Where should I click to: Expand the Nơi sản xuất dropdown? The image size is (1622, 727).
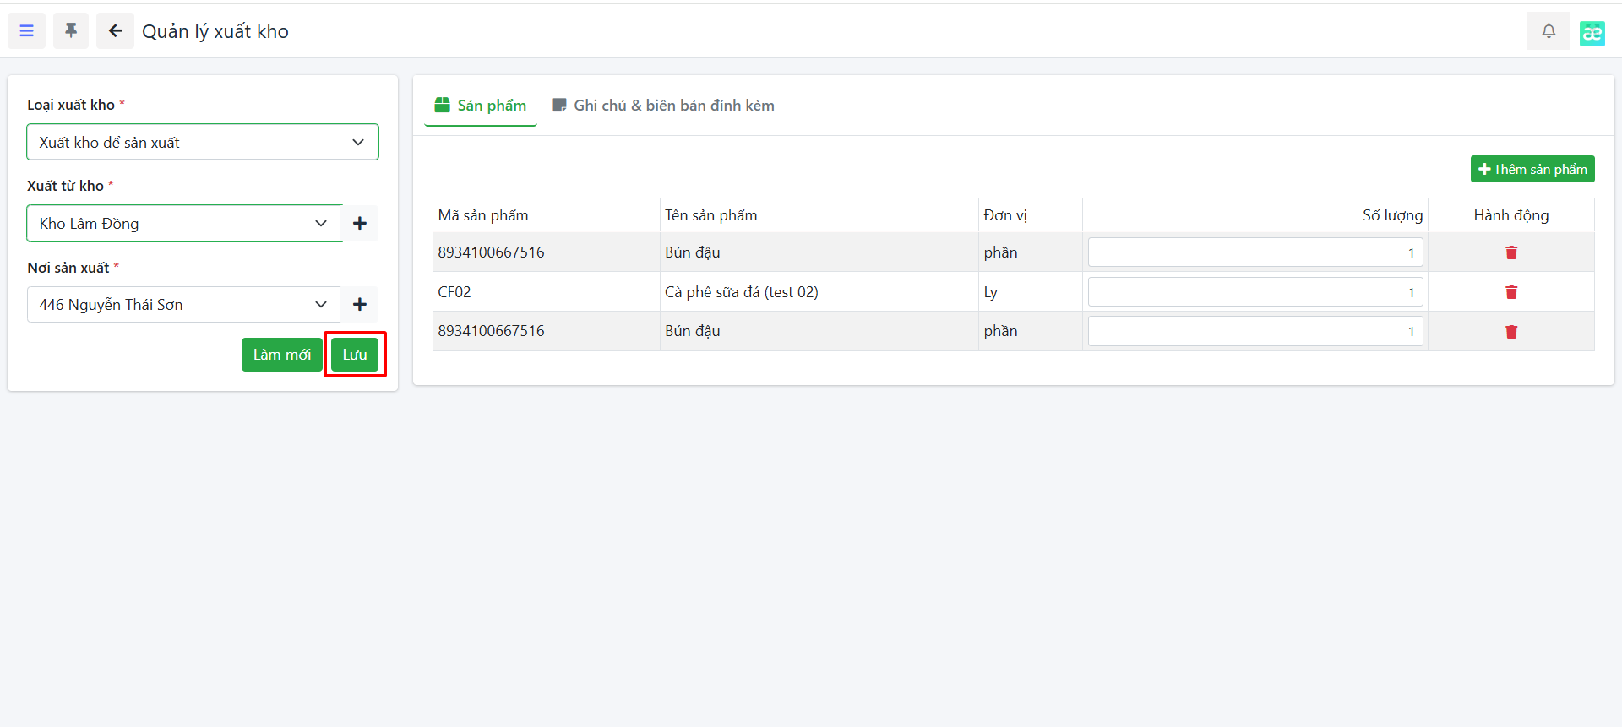point(184,305)
